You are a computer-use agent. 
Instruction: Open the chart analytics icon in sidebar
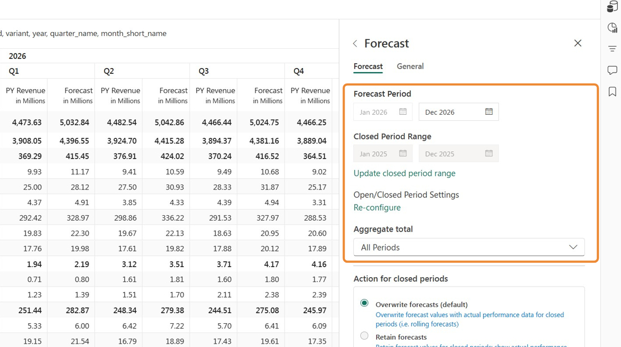[612, 28]
